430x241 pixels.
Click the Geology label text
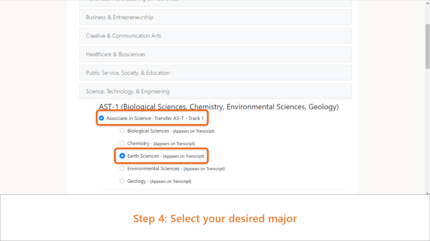point(137,181)
